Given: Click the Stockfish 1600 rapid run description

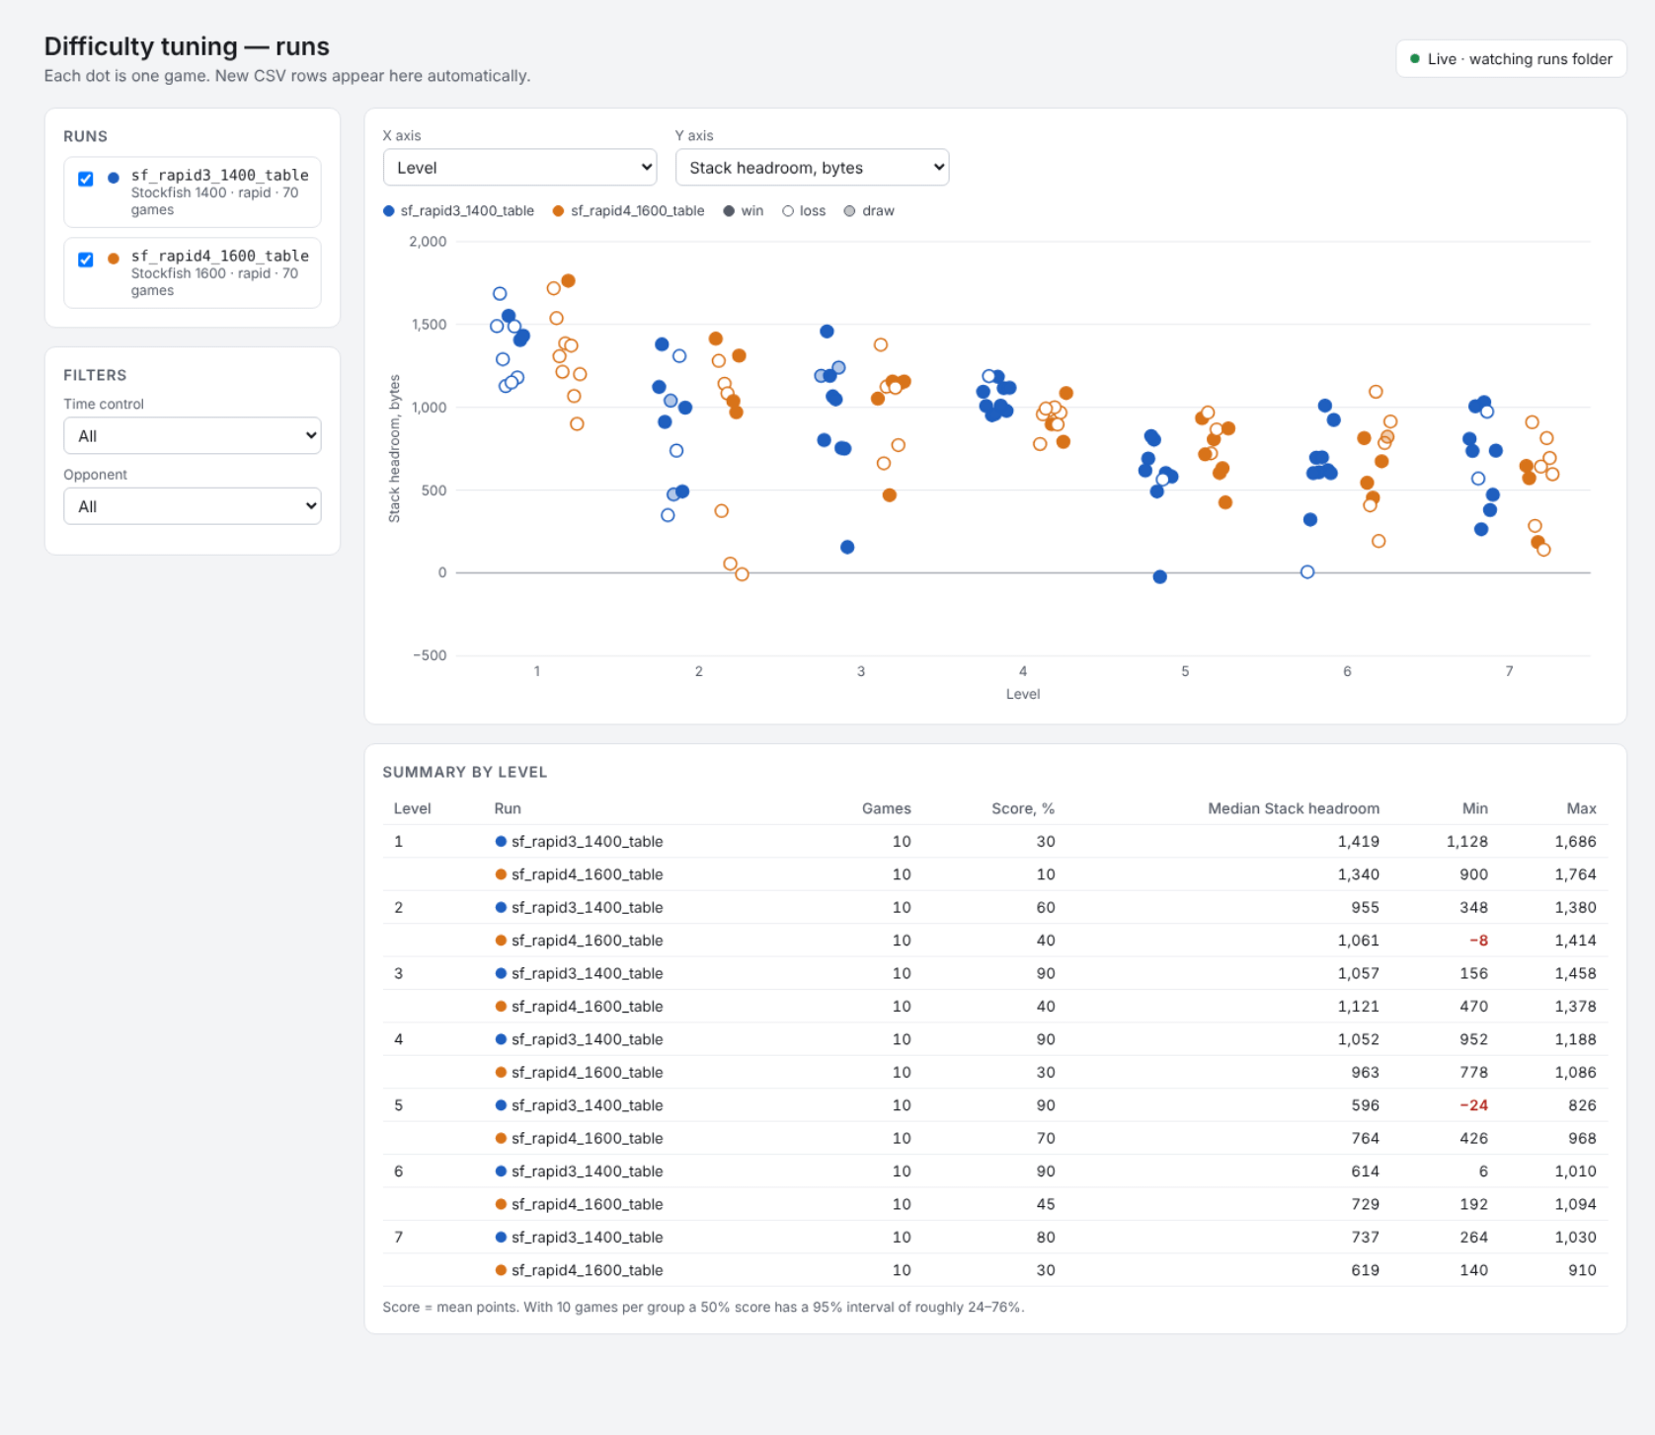Looking at the screenshot, I should pos(214,282).
